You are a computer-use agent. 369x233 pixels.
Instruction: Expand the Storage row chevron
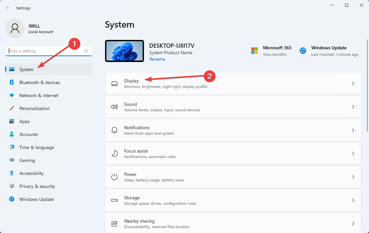click(x=353, y=200)
